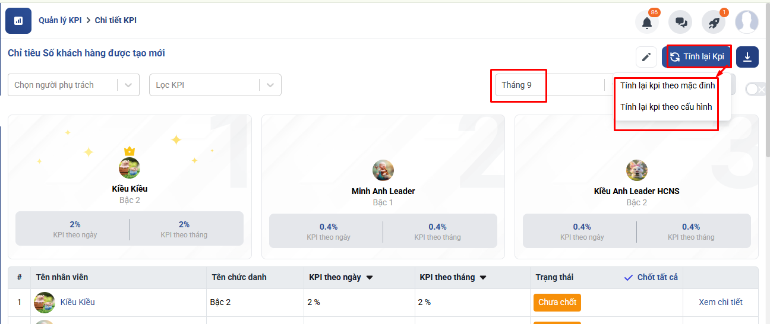Open the user profile avatar
This screenshot has height=324, width=770.
click(x=747, y=22)
